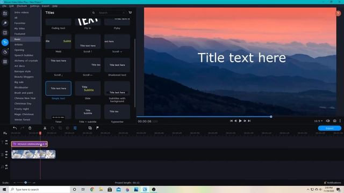
Task: Click the Add track icon
Action: (5, 133)
